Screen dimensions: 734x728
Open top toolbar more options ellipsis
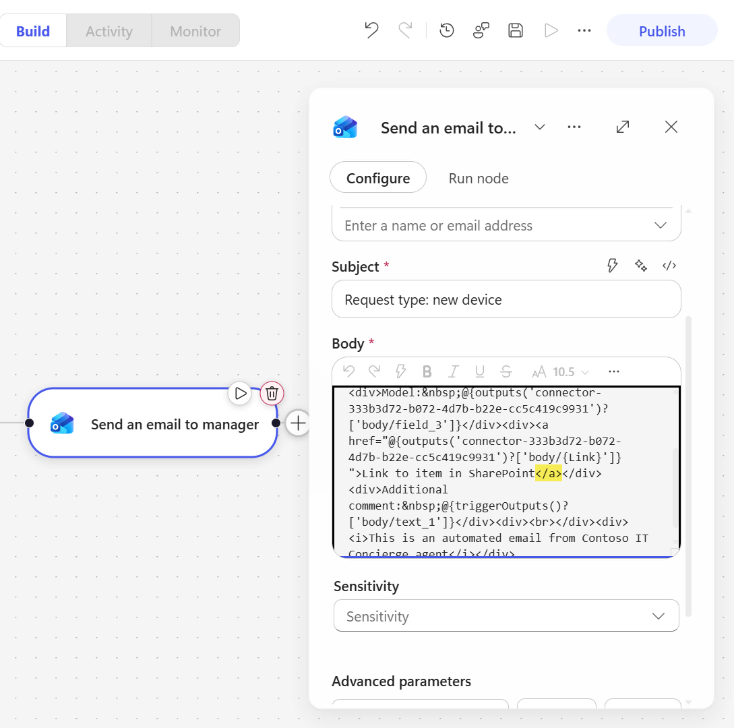[584, 30]
